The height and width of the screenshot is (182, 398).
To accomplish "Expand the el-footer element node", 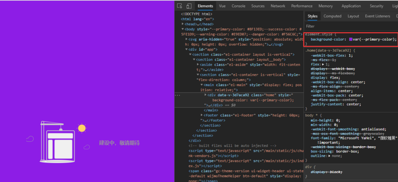I will pos(202,115).
